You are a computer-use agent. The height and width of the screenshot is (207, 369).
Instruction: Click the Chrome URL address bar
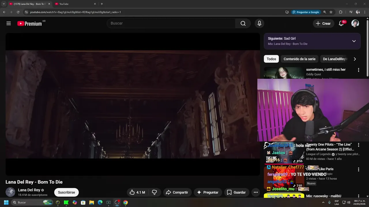(x=156, y=12)
